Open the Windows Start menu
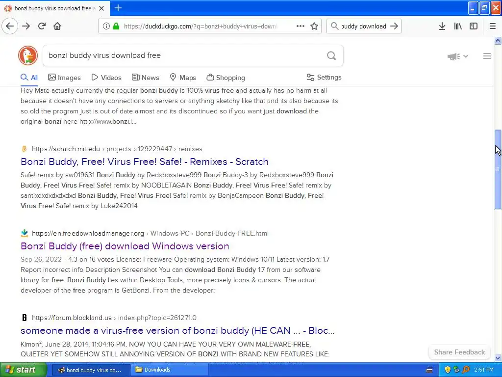502x377 pixels. 24,370
